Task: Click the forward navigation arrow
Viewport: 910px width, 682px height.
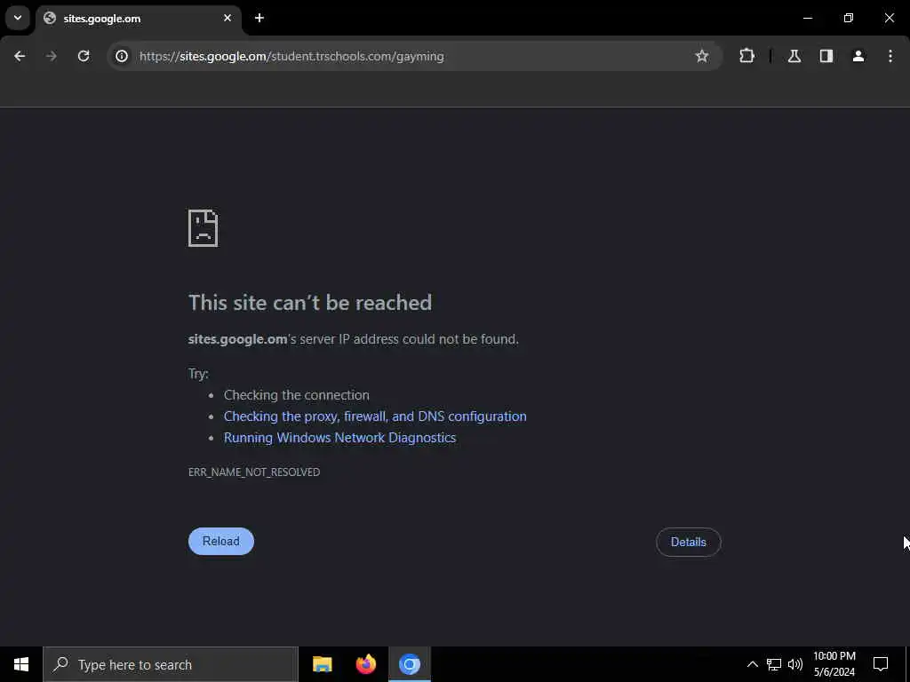Action: point(52,56)
